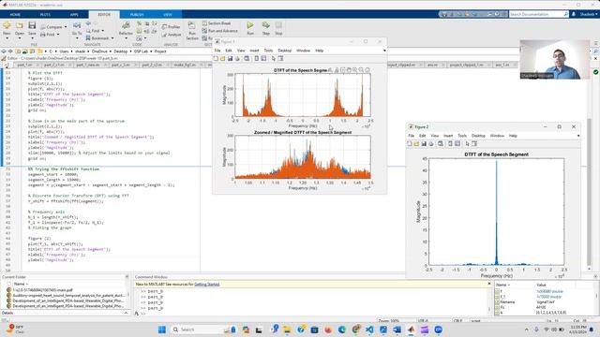Expand the Details panel chevron
Viewport: 600px width, 337px height.
point(126,313)
